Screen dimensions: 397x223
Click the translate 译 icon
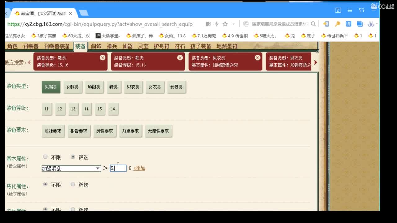point(349,24)
